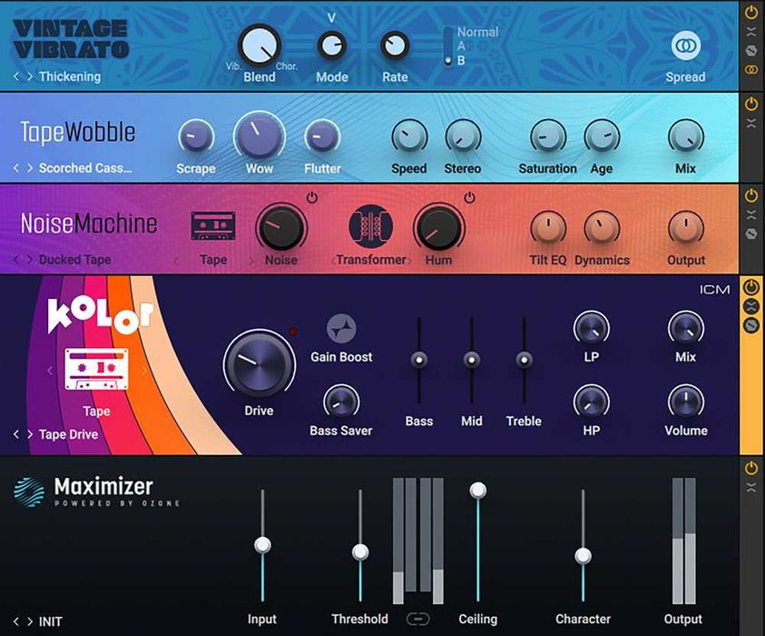
Task: Click the Maximizer Ceiling slider handle
Action: 478,490
